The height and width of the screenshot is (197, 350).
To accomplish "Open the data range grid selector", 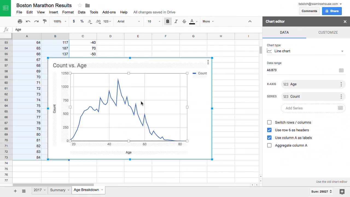I will point(341,70).
